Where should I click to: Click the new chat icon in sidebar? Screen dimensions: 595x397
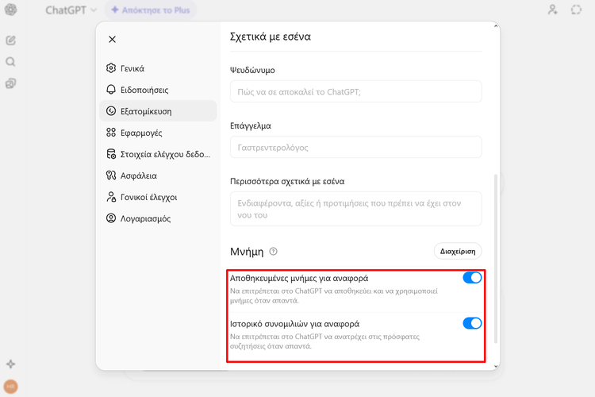tap(11, 40)
